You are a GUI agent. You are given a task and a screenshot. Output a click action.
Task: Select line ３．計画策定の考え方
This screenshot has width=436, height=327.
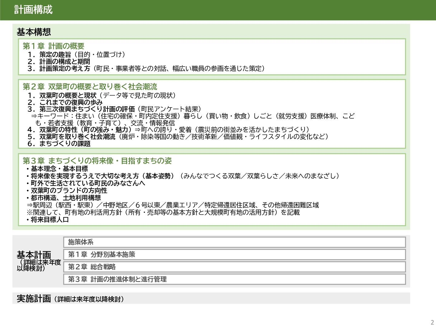[x=147, y=68]
